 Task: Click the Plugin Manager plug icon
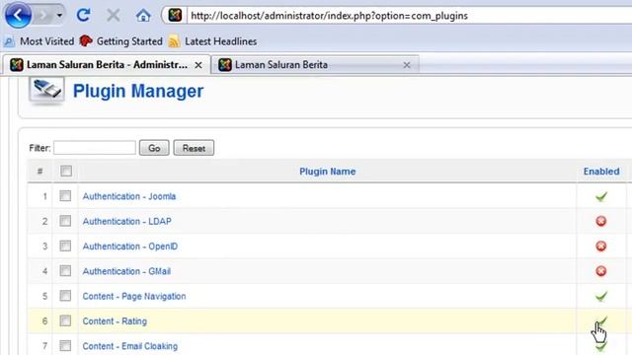[x=46, y=91]
